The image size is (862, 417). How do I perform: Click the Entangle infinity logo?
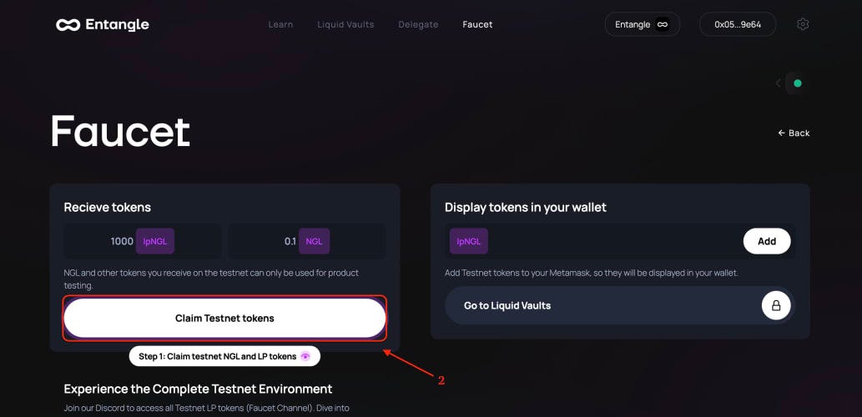pyautogui.click(x=68, y=25)
